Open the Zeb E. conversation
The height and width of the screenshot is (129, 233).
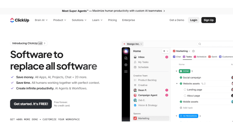pyautogui.click(x=151, y=100)
